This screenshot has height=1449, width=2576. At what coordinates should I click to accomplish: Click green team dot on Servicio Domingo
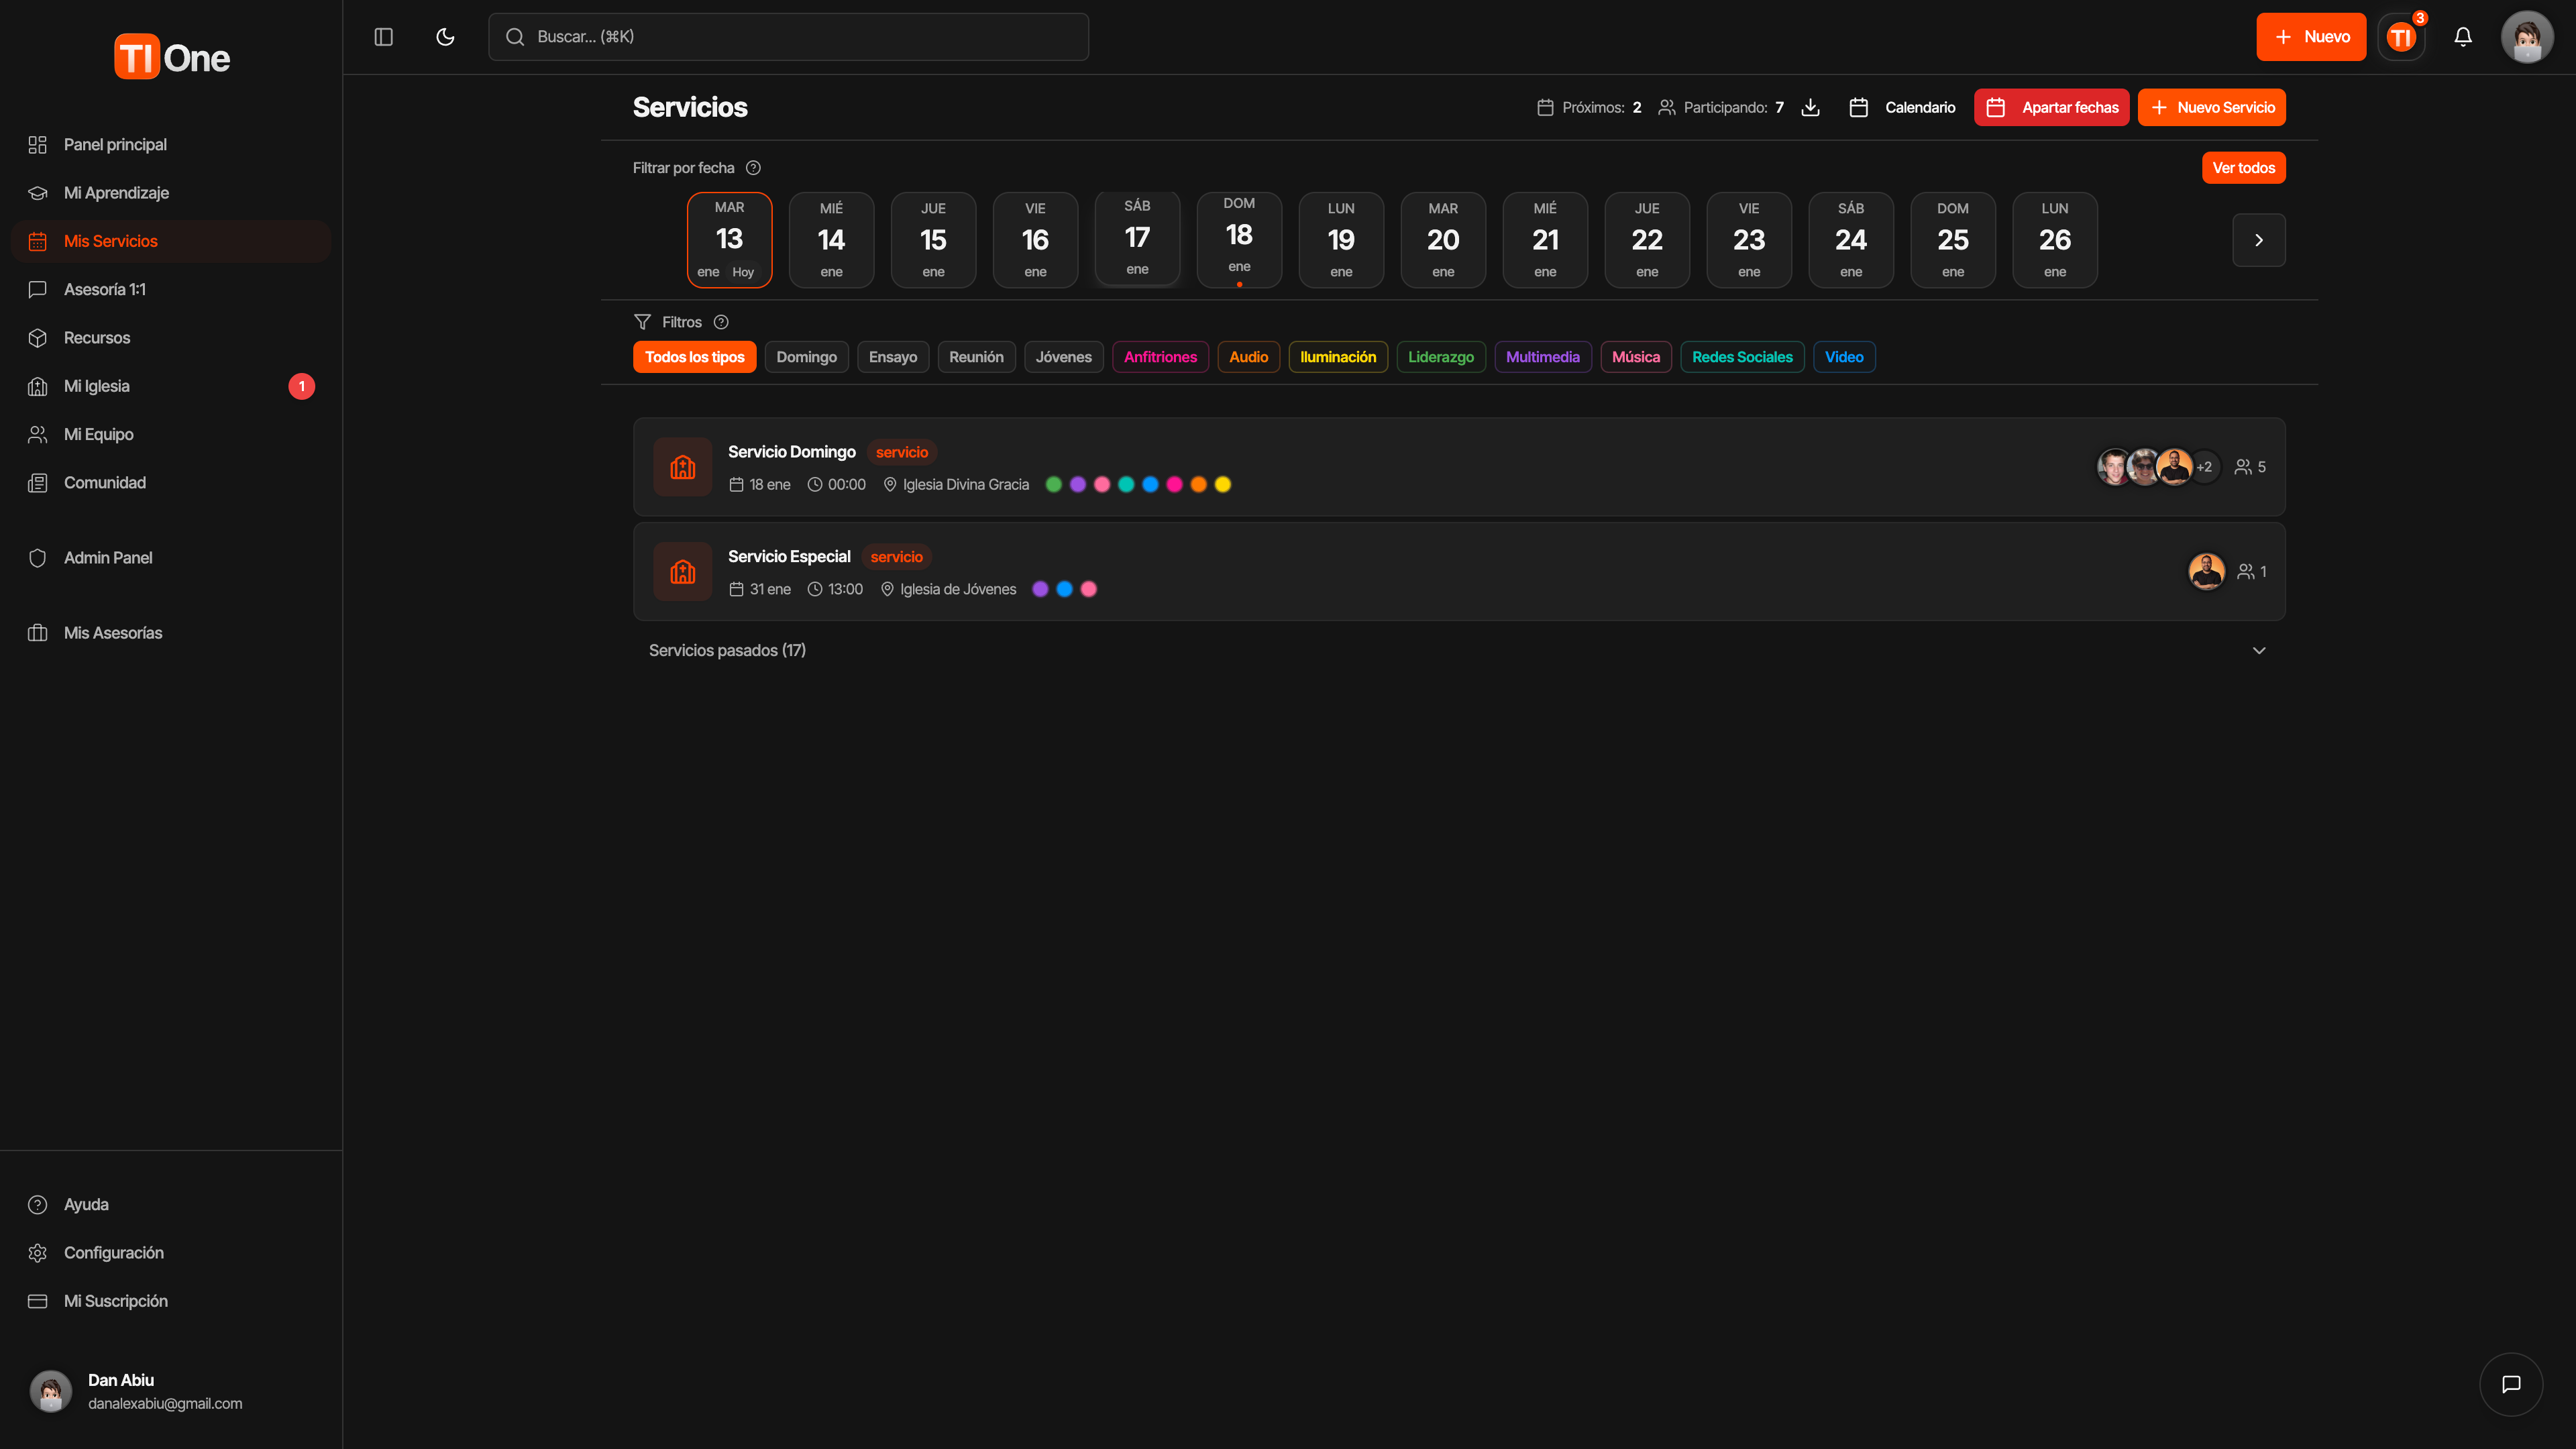tap(1053, 484)
